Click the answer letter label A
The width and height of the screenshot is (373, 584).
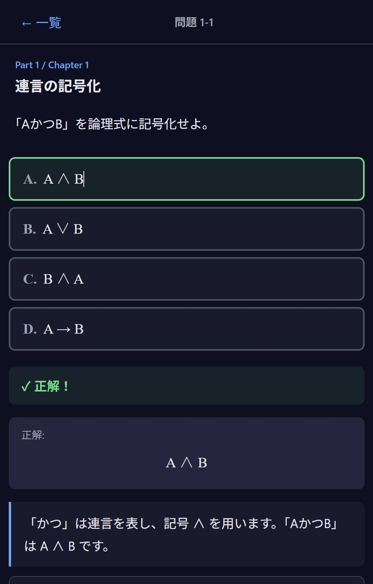pyautogui.click(x=29, y=179)
